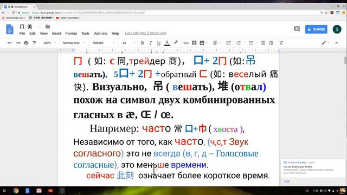This screenshot has height=195, width=347.
Task: Click the Add comment toolbar icon
Action: [194, 43]
